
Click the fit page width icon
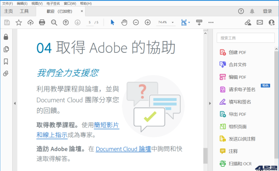tap(184, 22)
